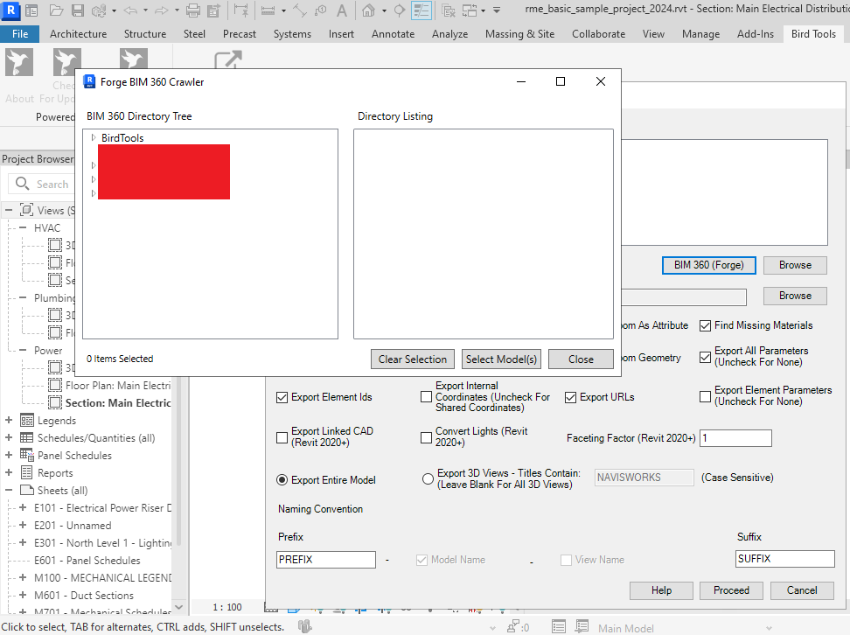Click the Switch Windows icon
The height and width of the screenshot is (635, 850).
pyautogui.click(x=470, y=10)
